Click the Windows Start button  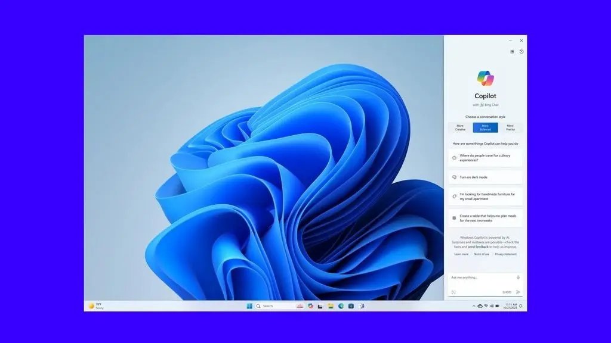tap(249, 306)
